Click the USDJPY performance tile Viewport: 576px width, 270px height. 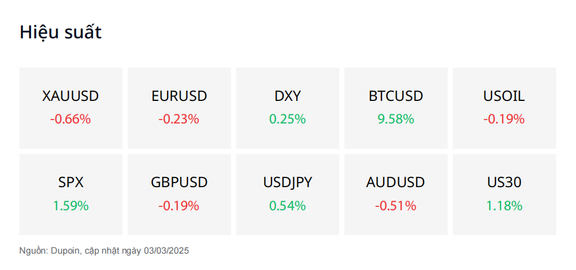point(288,194)
